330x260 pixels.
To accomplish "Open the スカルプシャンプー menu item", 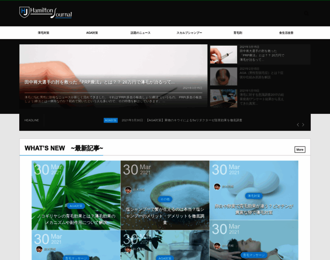I will coord(189,33).
